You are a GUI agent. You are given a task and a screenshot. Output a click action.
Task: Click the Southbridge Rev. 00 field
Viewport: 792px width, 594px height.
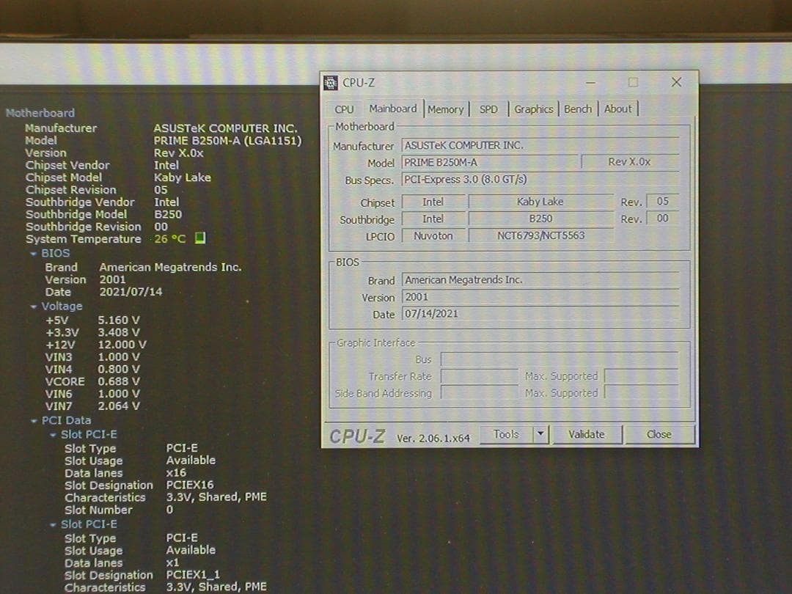(x=663, y=219)
